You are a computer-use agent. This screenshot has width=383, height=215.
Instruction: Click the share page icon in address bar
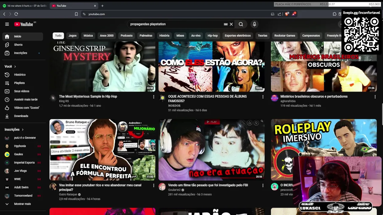[x=279, y=14]
